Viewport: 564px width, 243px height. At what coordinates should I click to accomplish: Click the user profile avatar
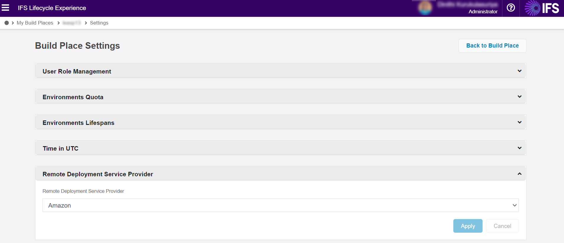425,8
